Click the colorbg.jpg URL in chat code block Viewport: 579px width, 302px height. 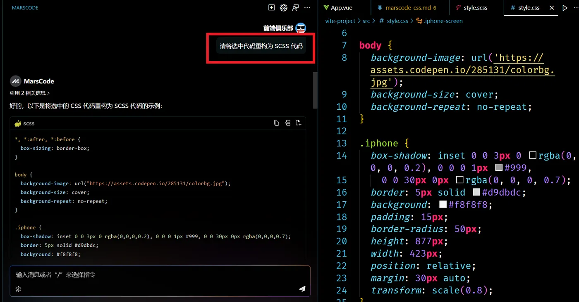[157, 184]
